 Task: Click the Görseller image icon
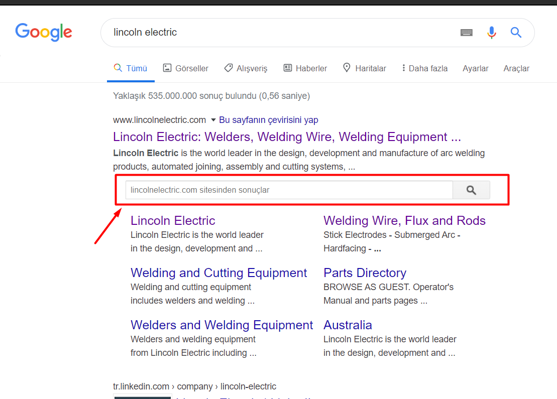(x=167, y=68)
